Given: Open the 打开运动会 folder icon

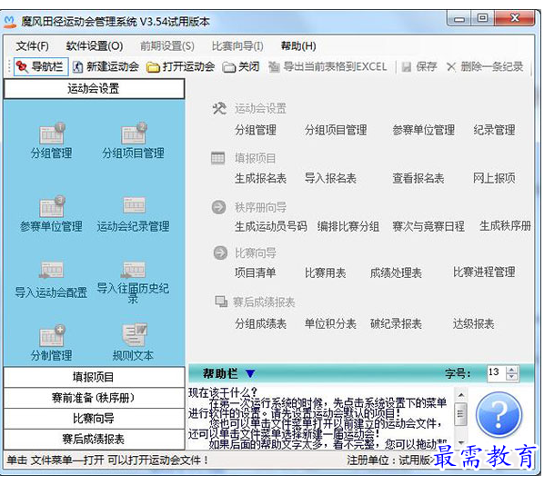Looking at the screenshot, I should 153,67.
